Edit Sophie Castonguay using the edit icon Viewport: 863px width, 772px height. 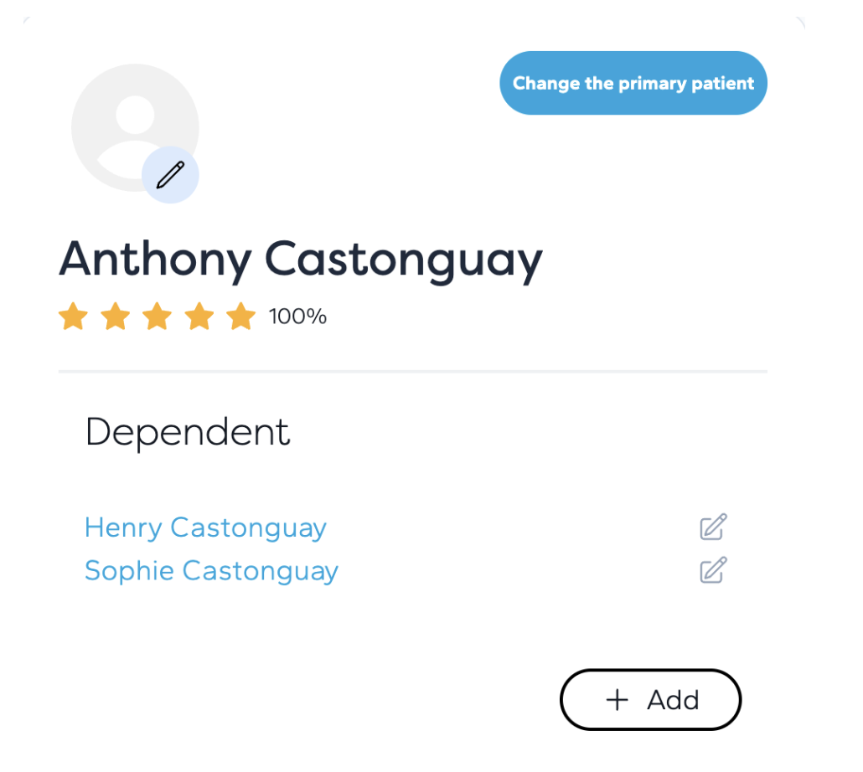point(713,569)
